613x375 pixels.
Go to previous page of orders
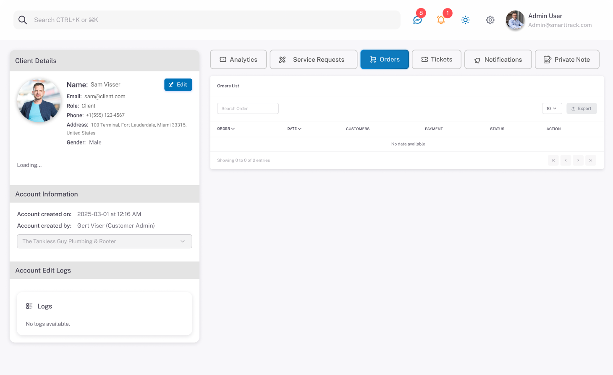[566, 160]
